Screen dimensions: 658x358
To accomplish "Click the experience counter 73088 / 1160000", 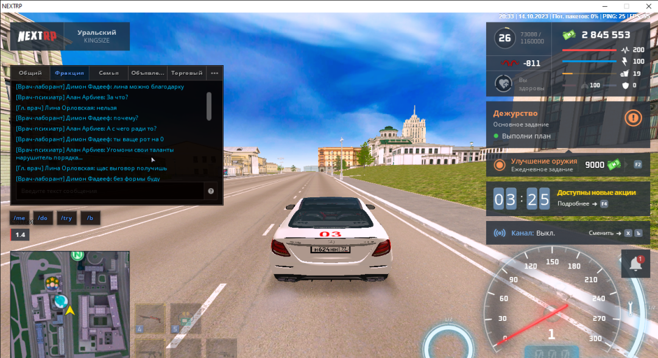I will 532,38.
